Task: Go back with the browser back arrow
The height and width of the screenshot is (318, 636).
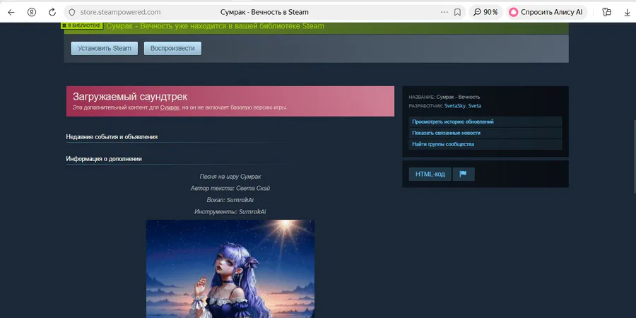Action: tap(11, 12)
